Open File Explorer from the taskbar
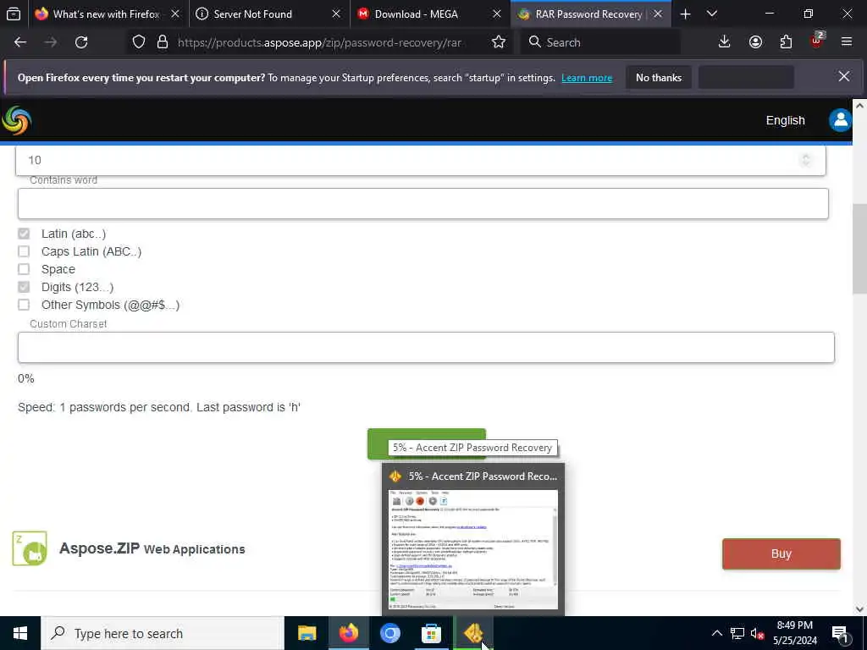This screenshot has height=650, width=867. (306, 633)
